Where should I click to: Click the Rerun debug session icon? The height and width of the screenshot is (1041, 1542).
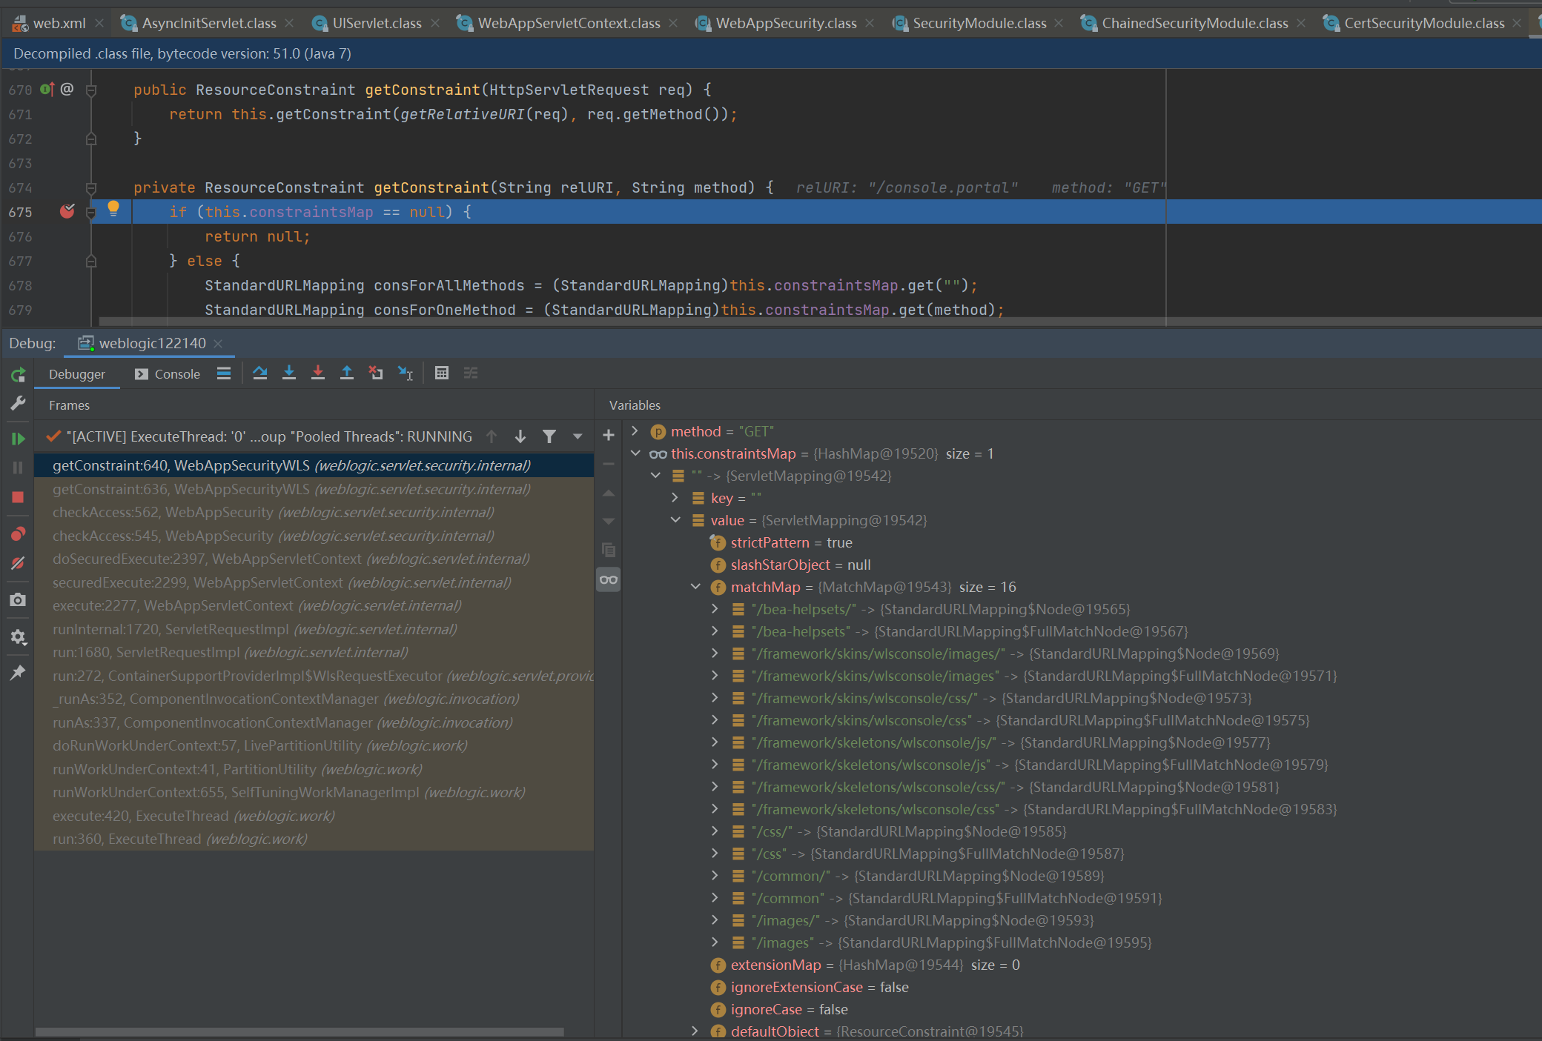click(x=18, y=375)
